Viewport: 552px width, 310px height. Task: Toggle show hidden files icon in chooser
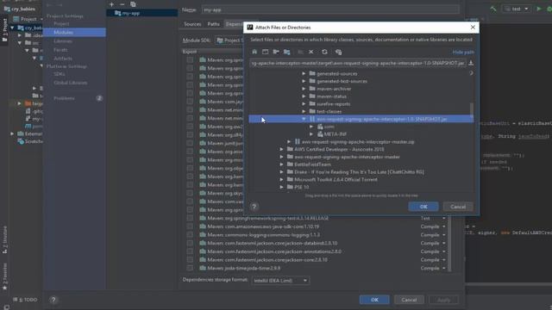point(338,52)
